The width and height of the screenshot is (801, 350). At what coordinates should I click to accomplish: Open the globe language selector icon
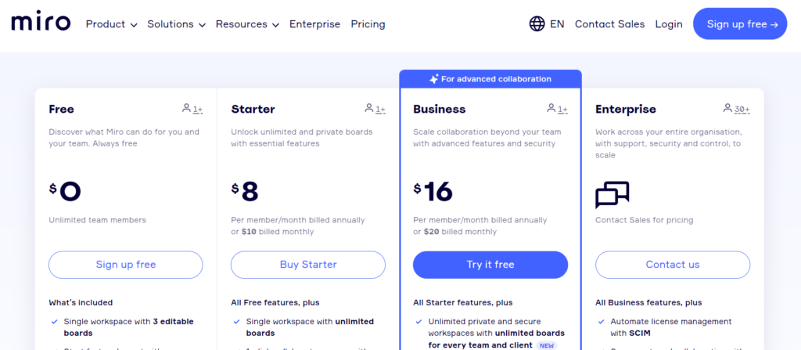[x=537, y=24]
